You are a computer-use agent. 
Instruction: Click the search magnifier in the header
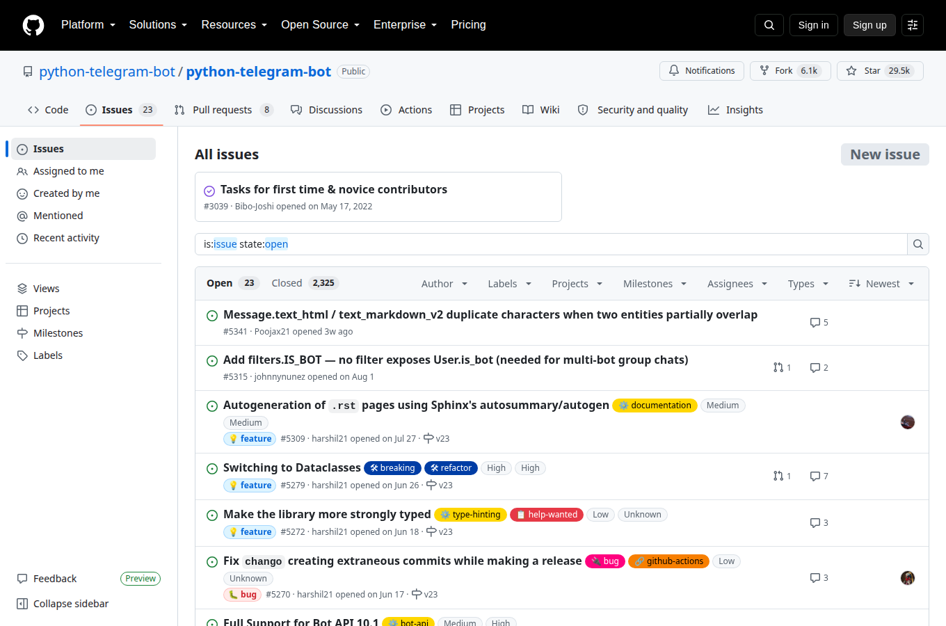tap(769, 25)
